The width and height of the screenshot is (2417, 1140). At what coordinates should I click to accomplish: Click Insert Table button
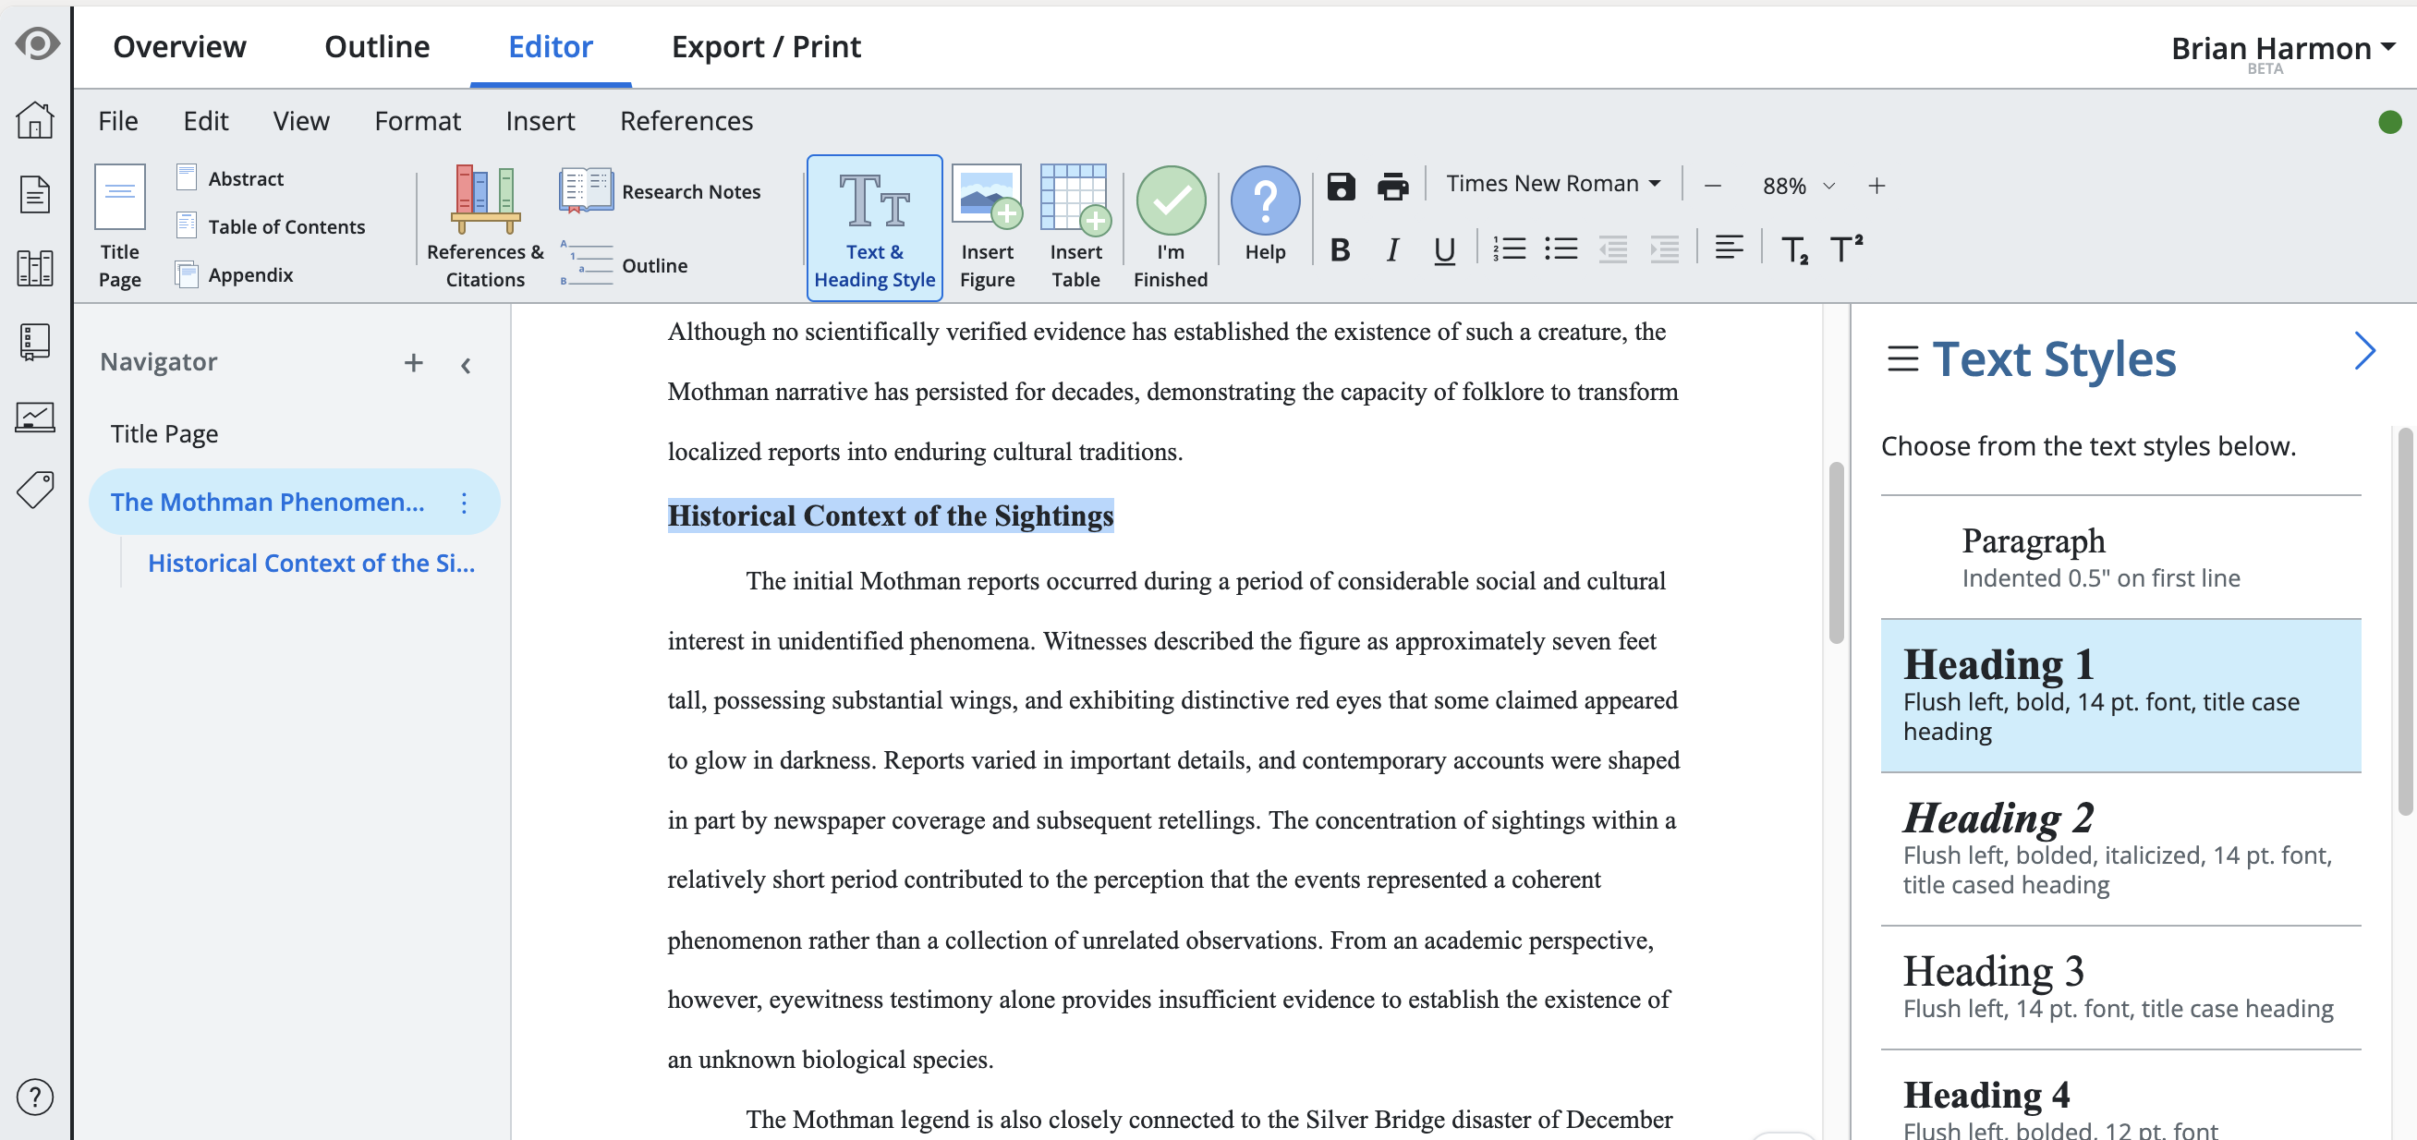pyautogui.click(x=1075, y=226)
